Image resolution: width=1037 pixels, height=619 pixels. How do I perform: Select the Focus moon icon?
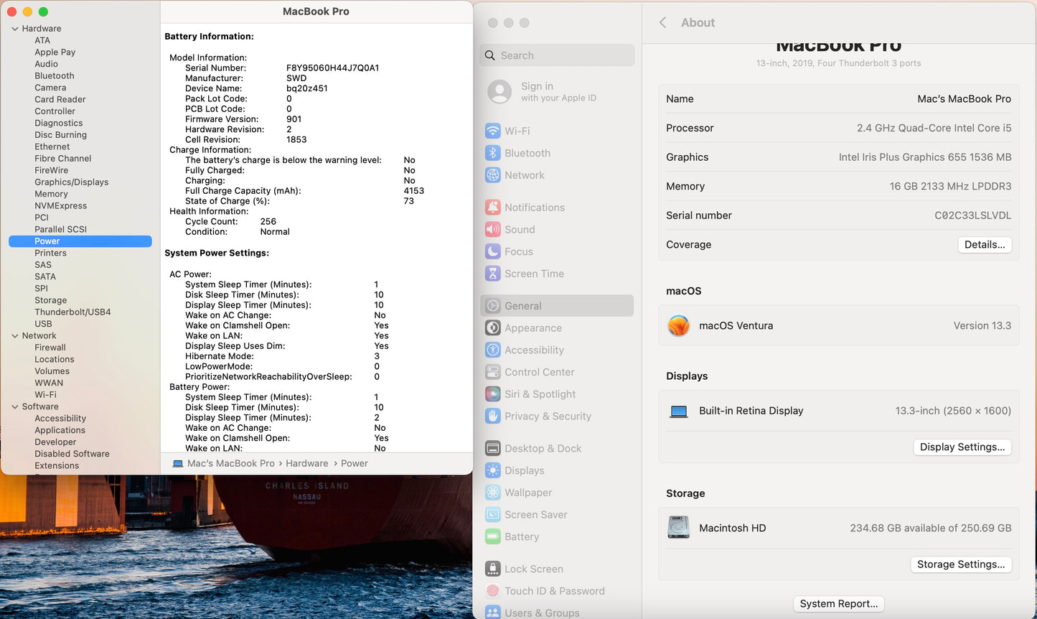[x=493, y=251]
